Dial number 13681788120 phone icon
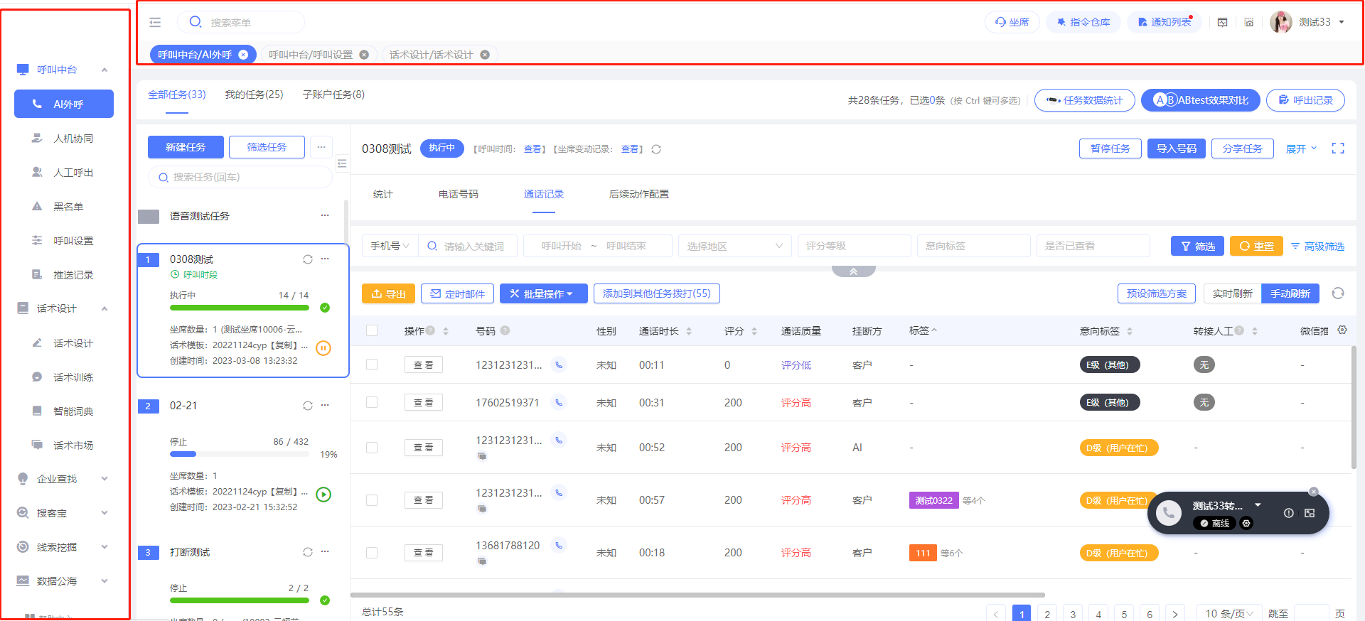The image size is (1365, 621). (x=559, y=545)
